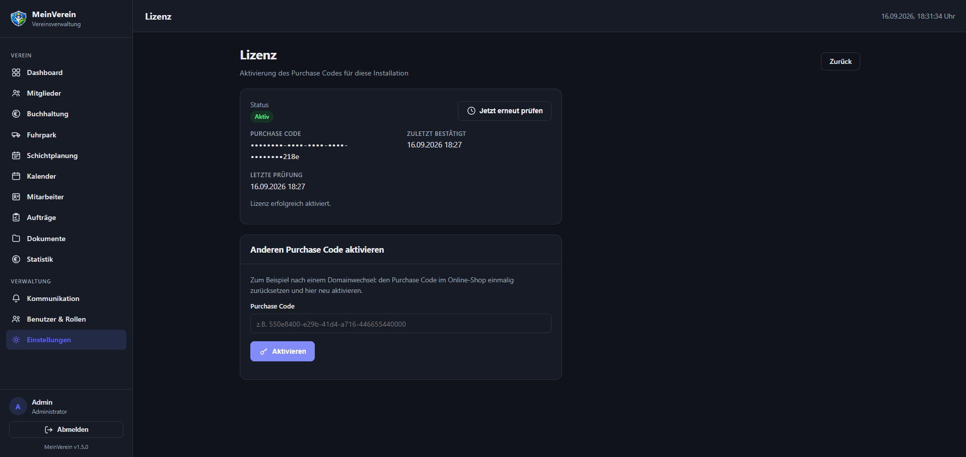Click the Aufträge clipboard icon
This screenshot has width=966, height=457.
pyautogui.click(x=16, y=217)
